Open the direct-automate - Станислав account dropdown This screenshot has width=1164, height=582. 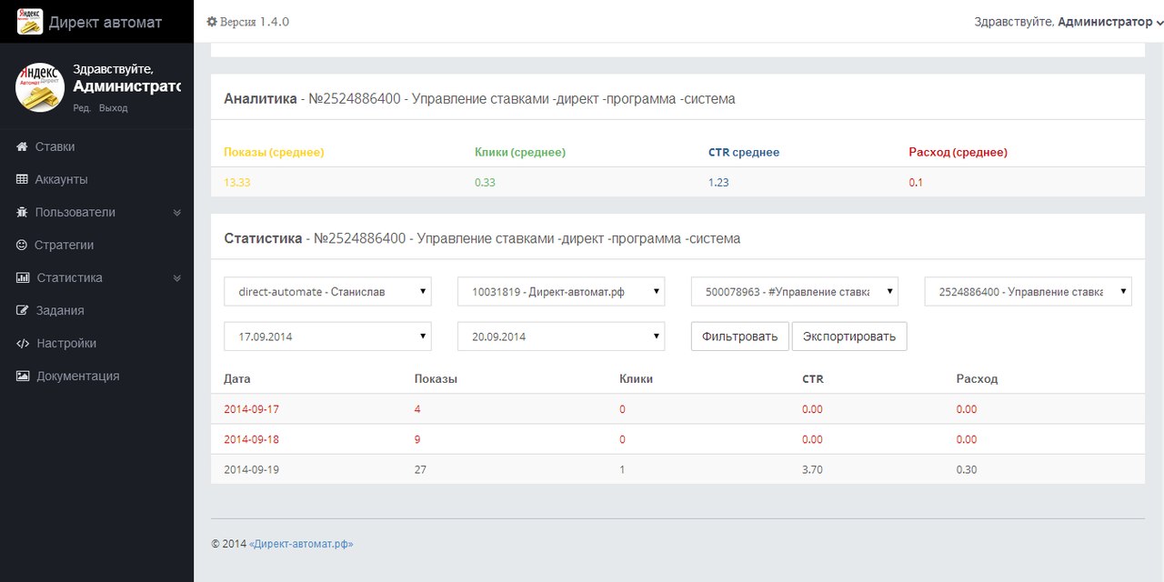coord(327,292)
